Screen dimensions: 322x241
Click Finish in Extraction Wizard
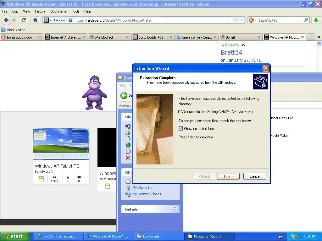(x=228, y=176)
